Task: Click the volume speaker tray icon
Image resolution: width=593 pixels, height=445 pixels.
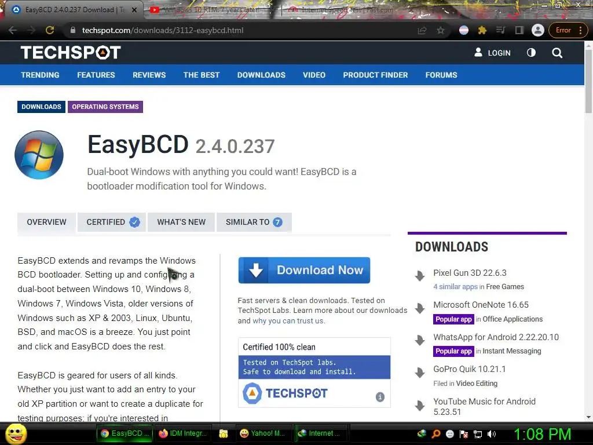Action: point(491,434)
